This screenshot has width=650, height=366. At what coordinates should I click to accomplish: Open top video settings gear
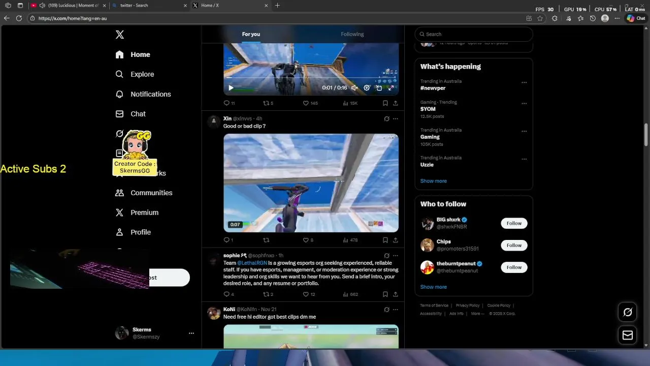(x=367, y=87)
